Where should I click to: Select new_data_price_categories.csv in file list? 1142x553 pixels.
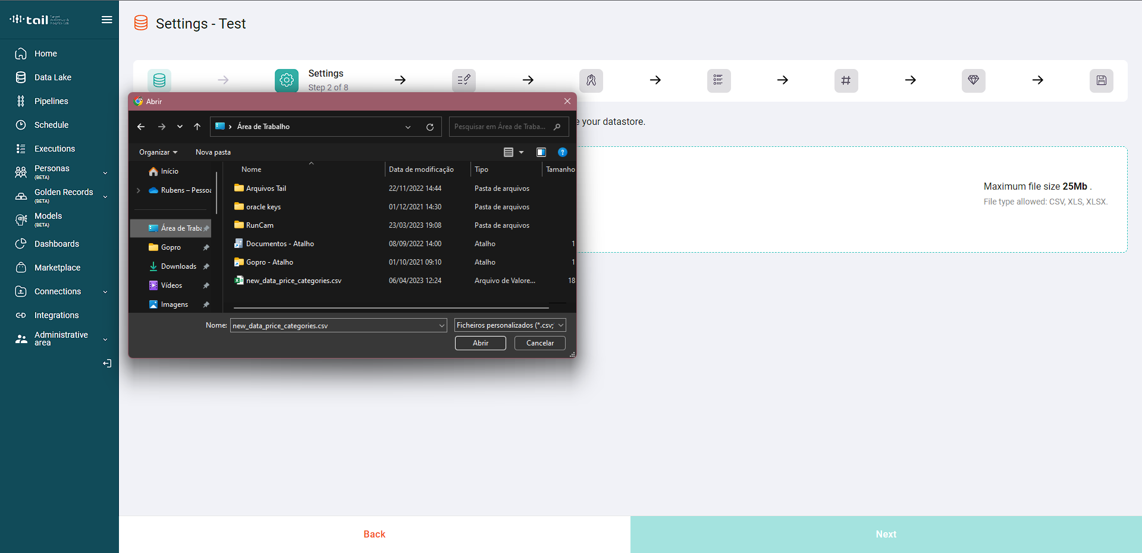(294, 281)
